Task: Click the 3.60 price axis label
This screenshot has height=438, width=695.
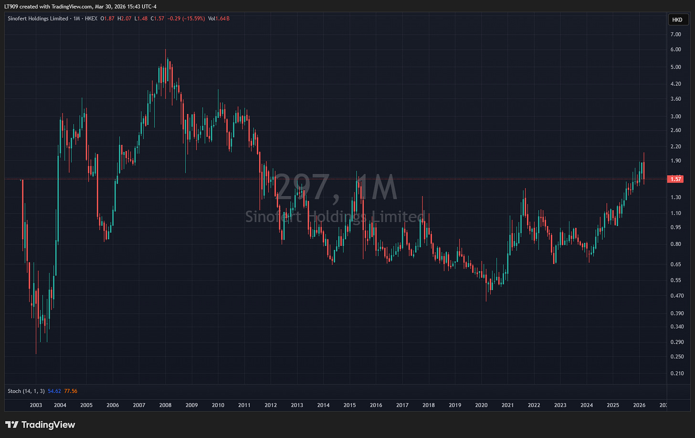Action: tap(675, 99)
